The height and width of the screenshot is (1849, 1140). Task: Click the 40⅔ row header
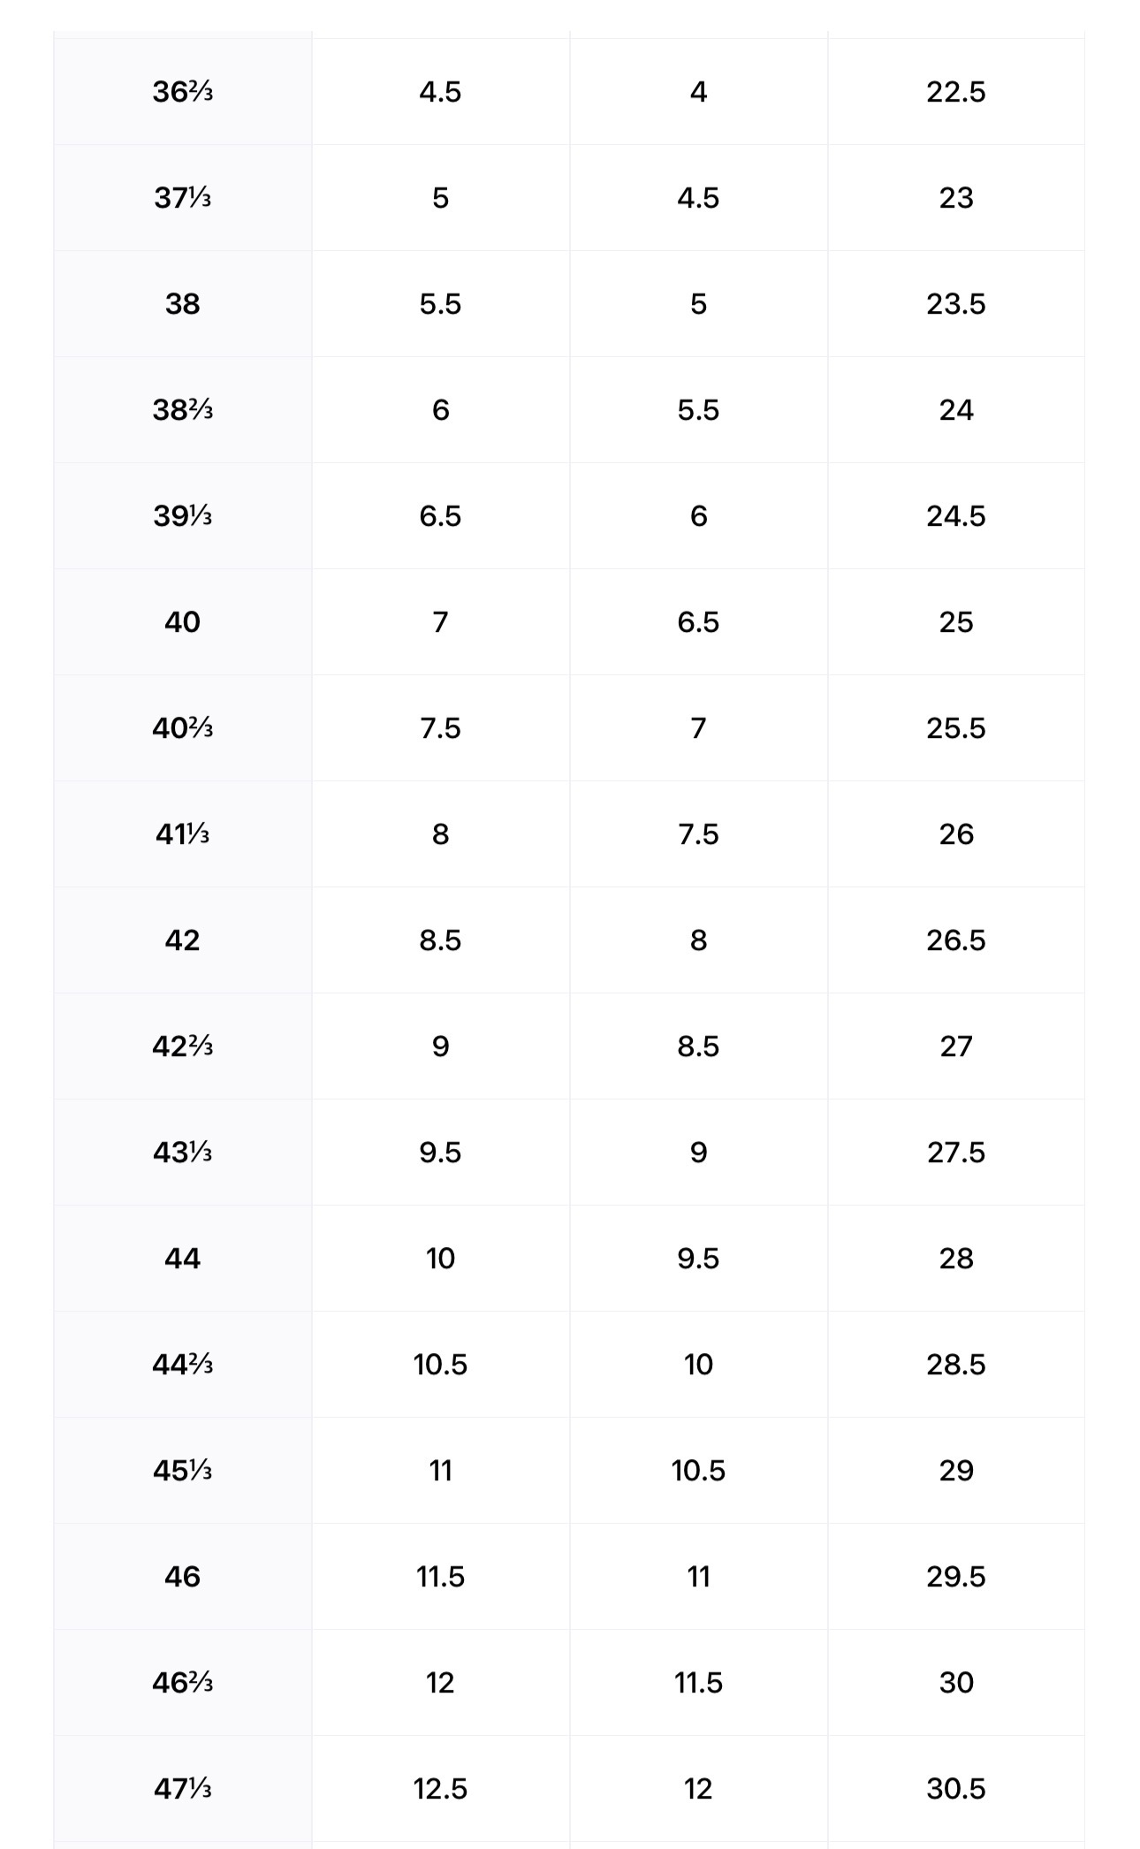182,728
